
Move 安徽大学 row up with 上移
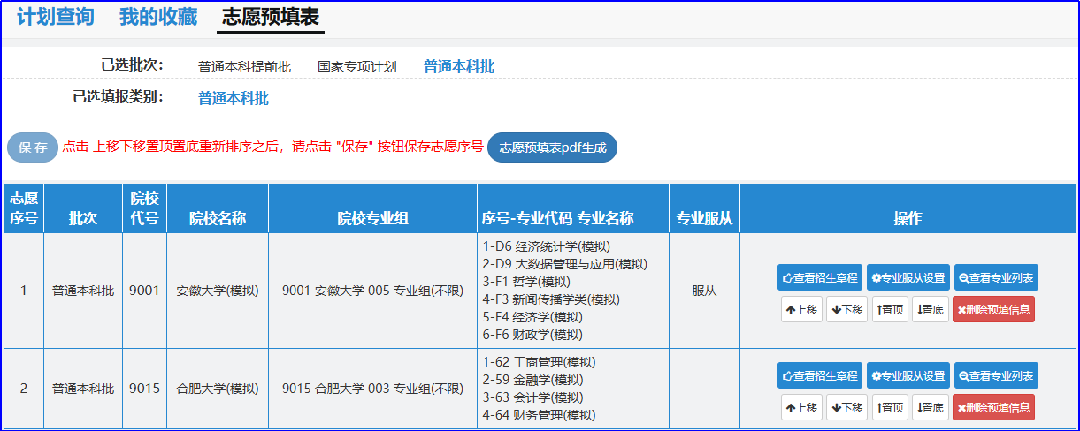pos(801,309)
